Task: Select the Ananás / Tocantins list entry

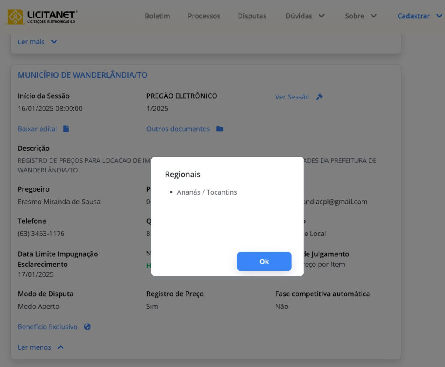Action: click(x=207, y=192)
